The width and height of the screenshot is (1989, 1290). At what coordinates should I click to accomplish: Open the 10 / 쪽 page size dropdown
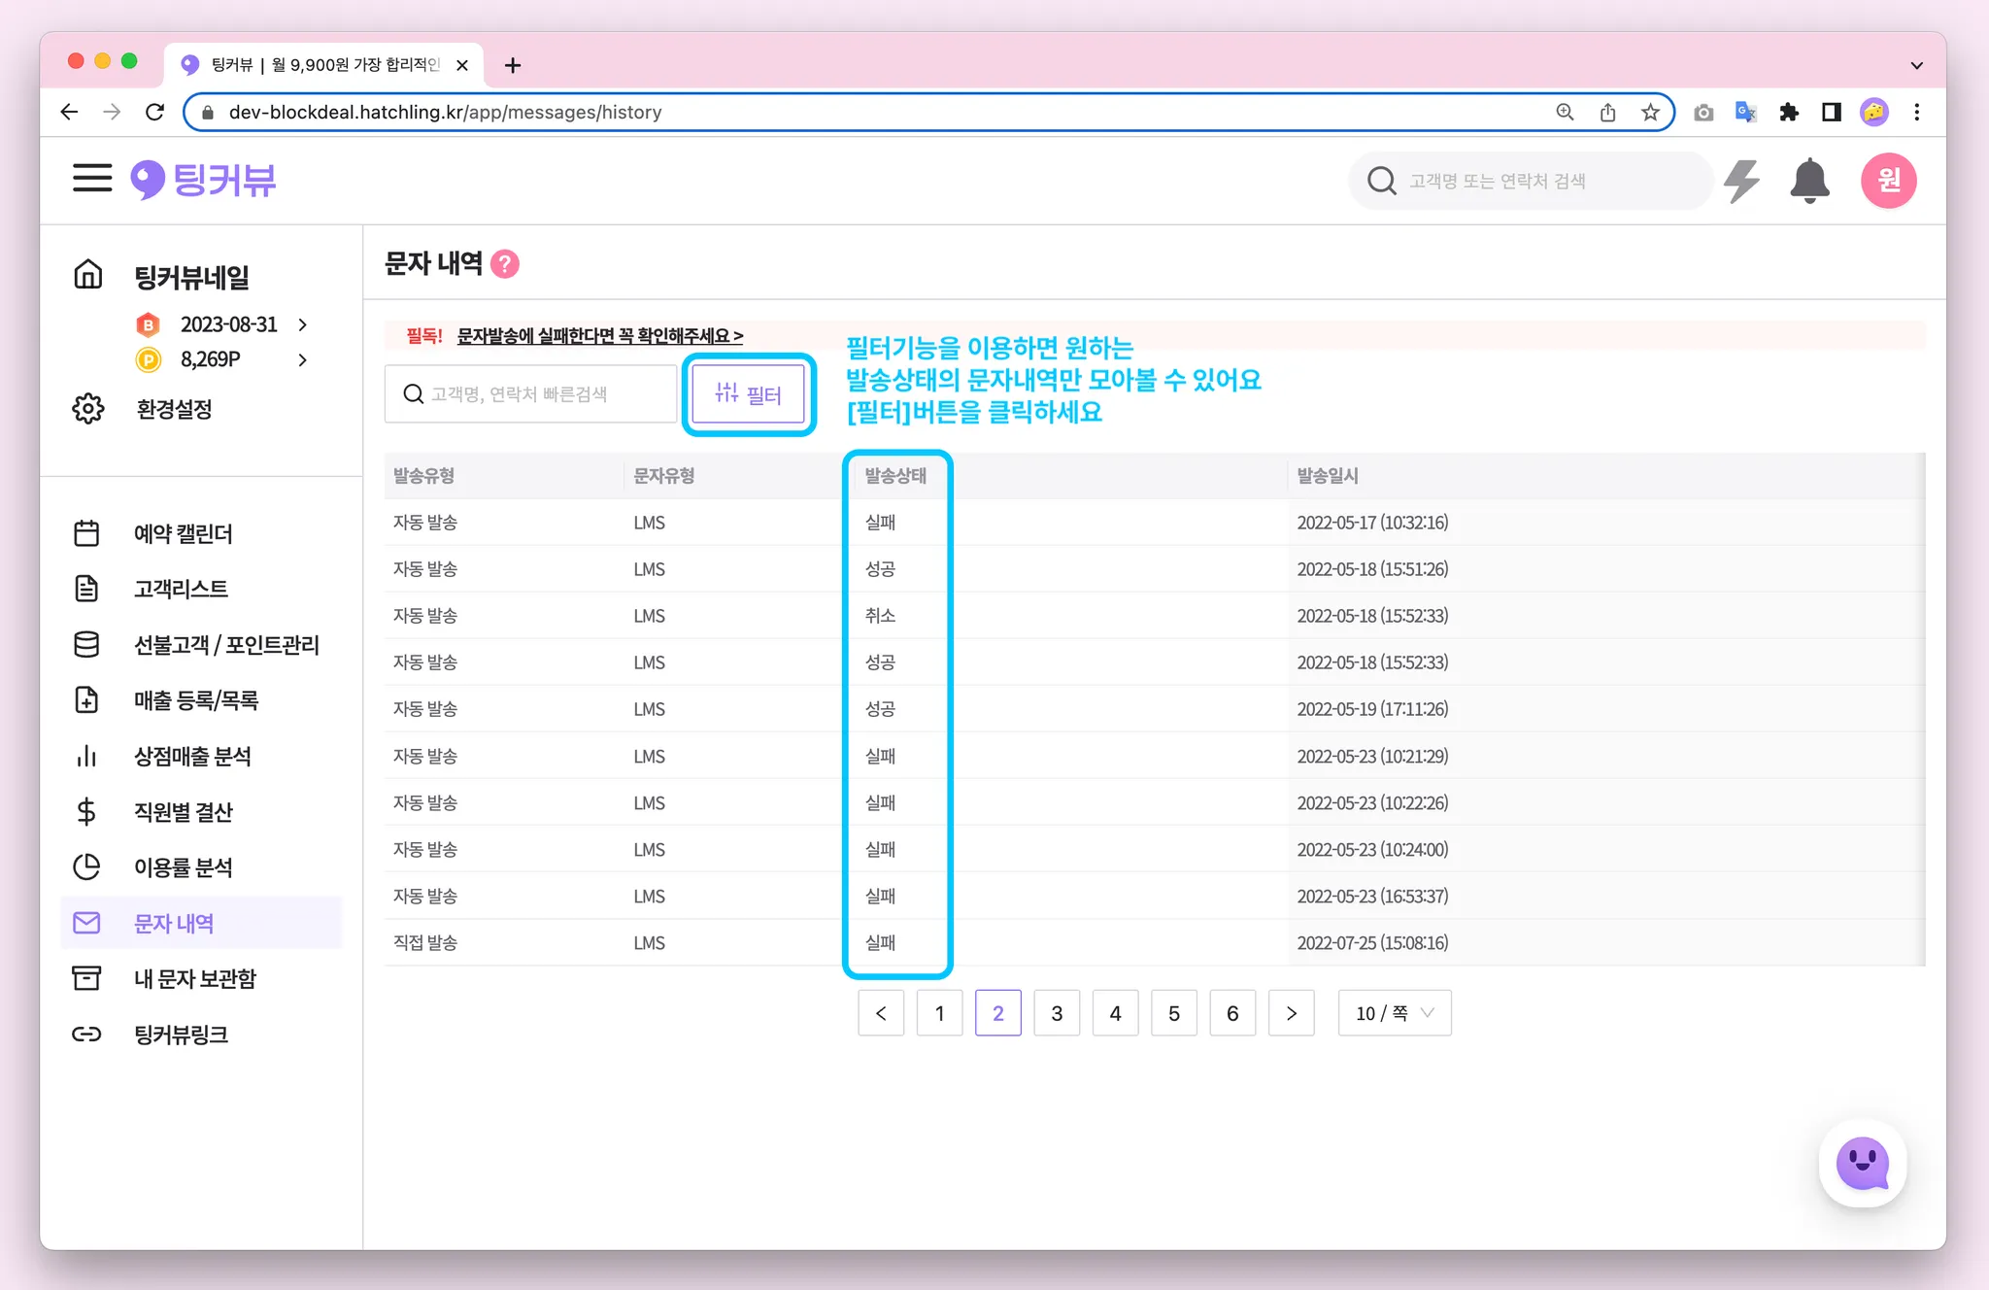(1394, 1013)
